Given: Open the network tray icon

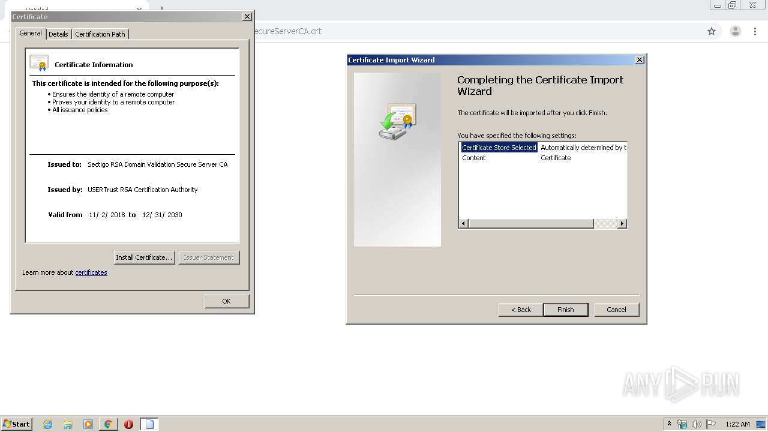Looking at the screenshot, I should 682,424.
